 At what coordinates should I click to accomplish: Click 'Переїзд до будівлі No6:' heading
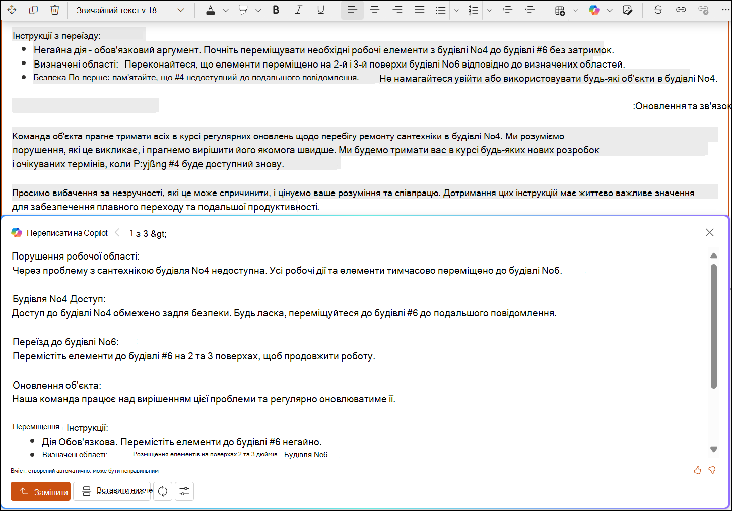(65, 342)
